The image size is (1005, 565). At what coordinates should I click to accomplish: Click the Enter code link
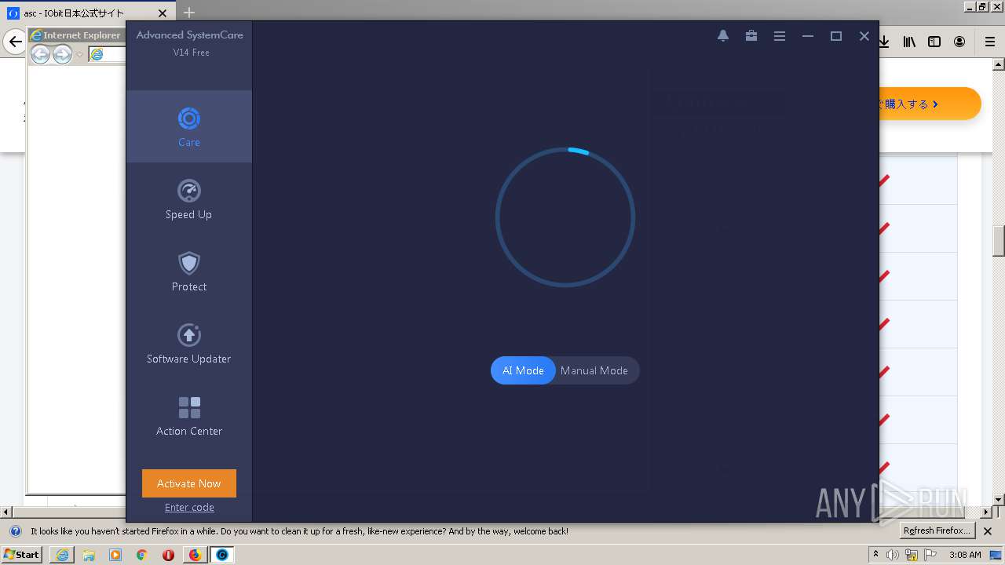tap(189, 507)
